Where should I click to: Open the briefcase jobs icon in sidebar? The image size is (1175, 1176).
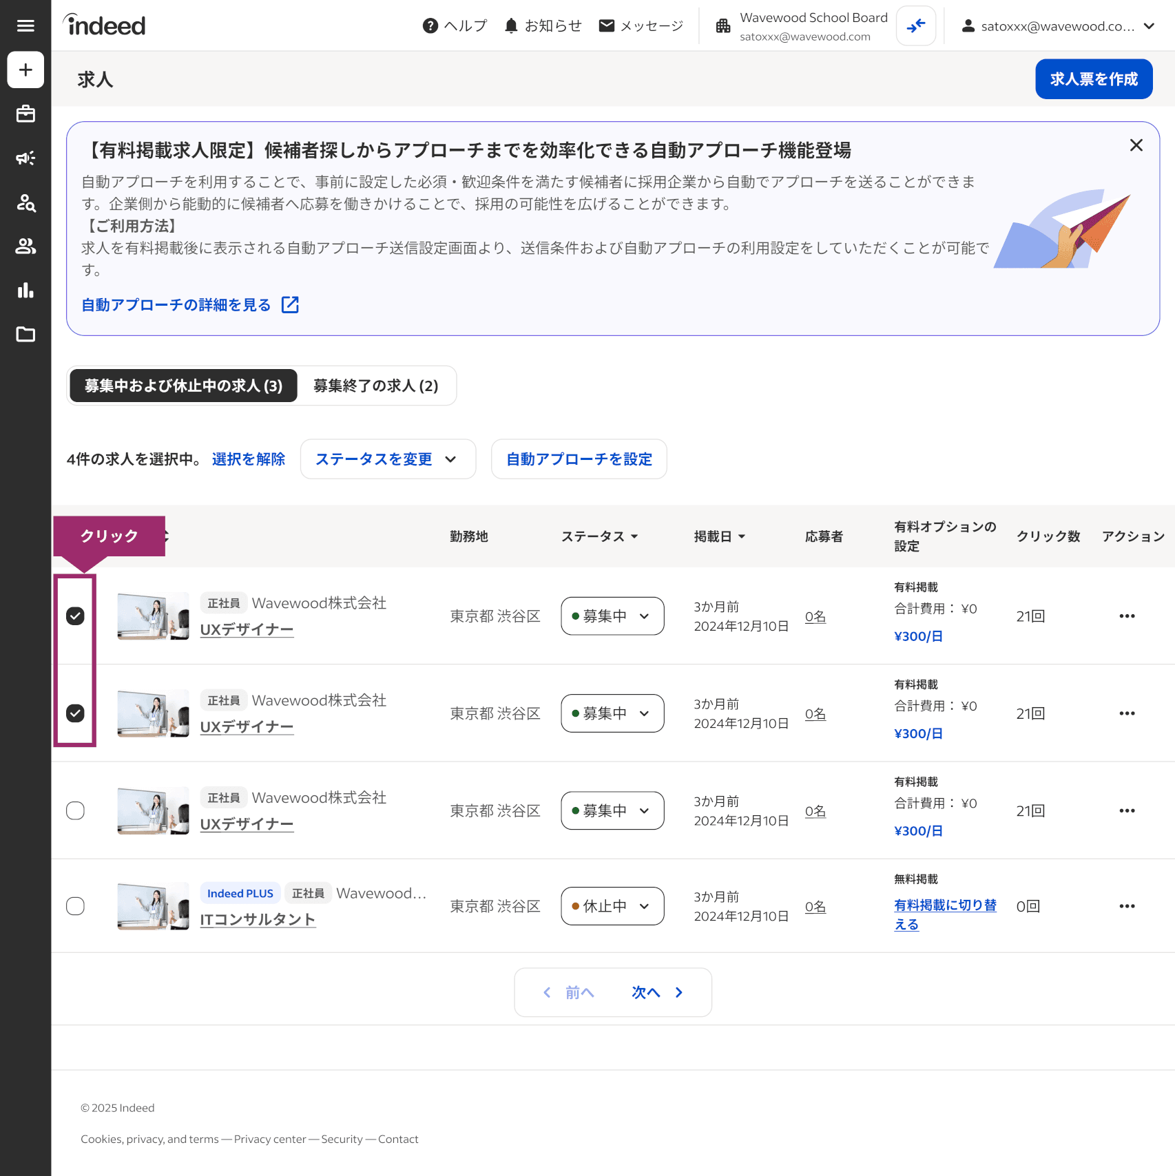click(x=25, y=114)
